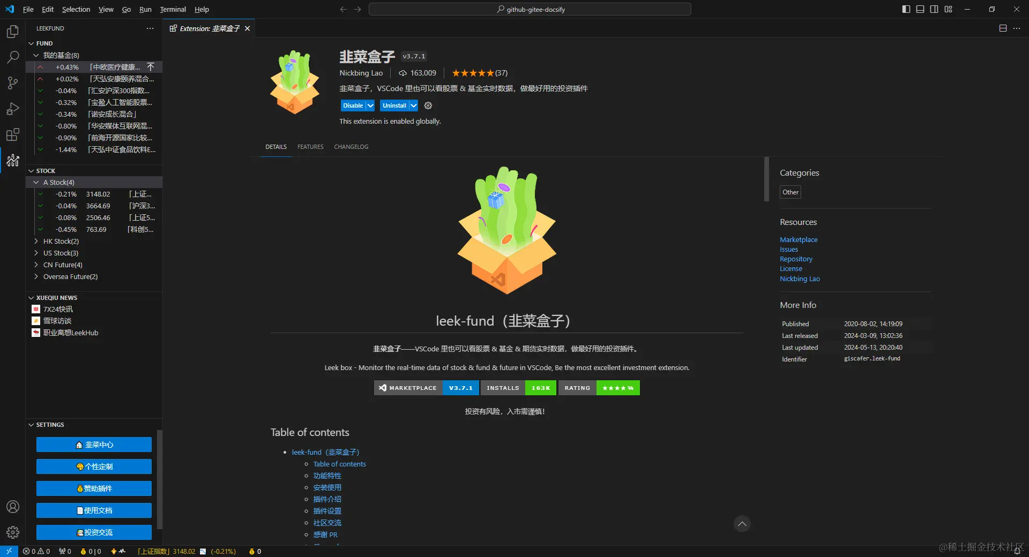The image size is (1029, 557).
Task: Open the Manage gear in activity bar
Action: coord(13,532)
